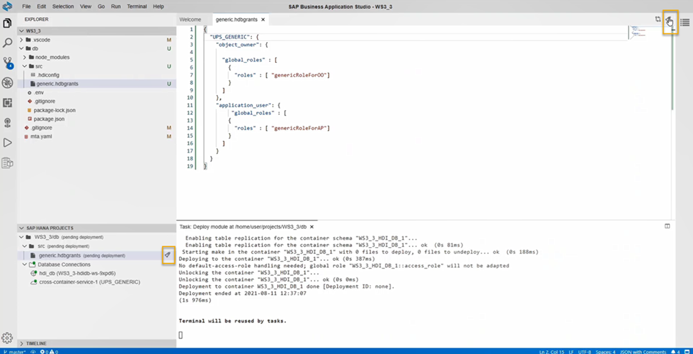Click the deploy rocket icon in editor toolbar
693x354 pixels.
670,20
